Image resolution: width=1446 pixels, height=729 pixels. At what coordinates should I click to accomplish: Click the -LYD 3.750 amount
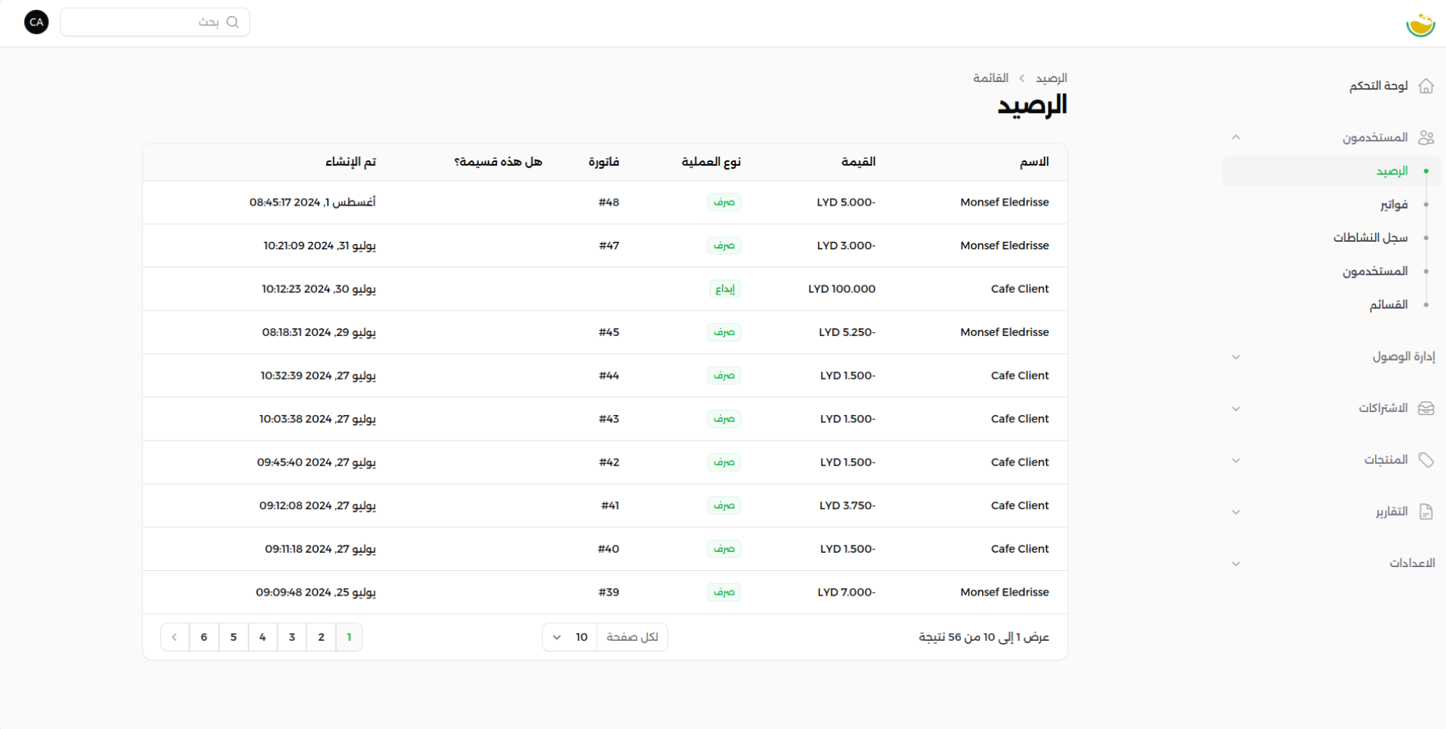pyautogui.click(x=847, y=505)
